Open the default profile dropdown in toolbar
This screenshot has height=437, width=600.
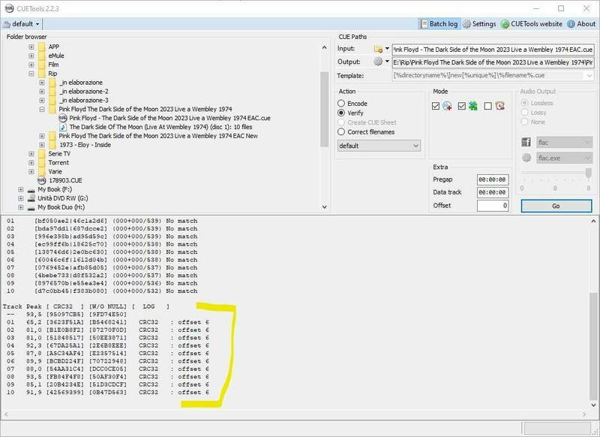tap(21, 24)
